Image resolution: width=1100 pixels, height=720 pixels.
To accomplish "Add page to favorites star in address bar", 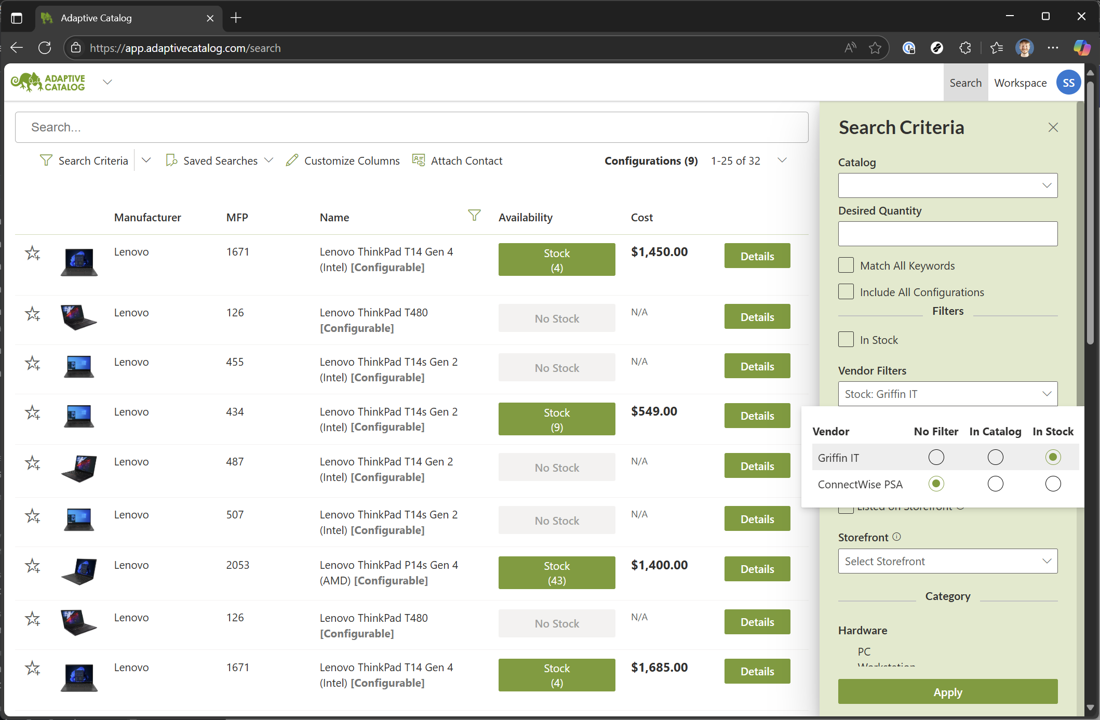I will [875, 48].
